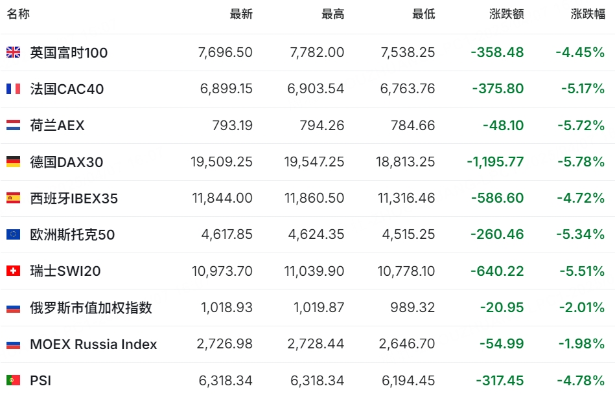Click 俄罗斯市值加权指数 latest price 1,018.93
615x395 pixels.
click(x=227, y=307)
